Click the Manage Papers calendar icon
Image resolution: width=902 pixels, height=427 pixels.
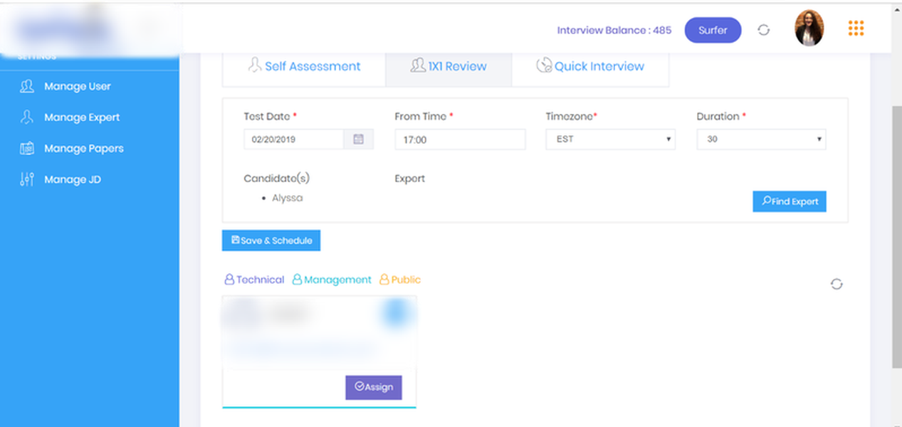click(x=27, y=148)
